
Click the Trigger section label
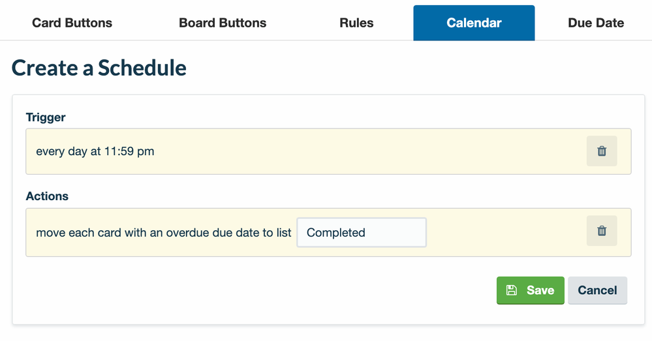pos(46,117)
